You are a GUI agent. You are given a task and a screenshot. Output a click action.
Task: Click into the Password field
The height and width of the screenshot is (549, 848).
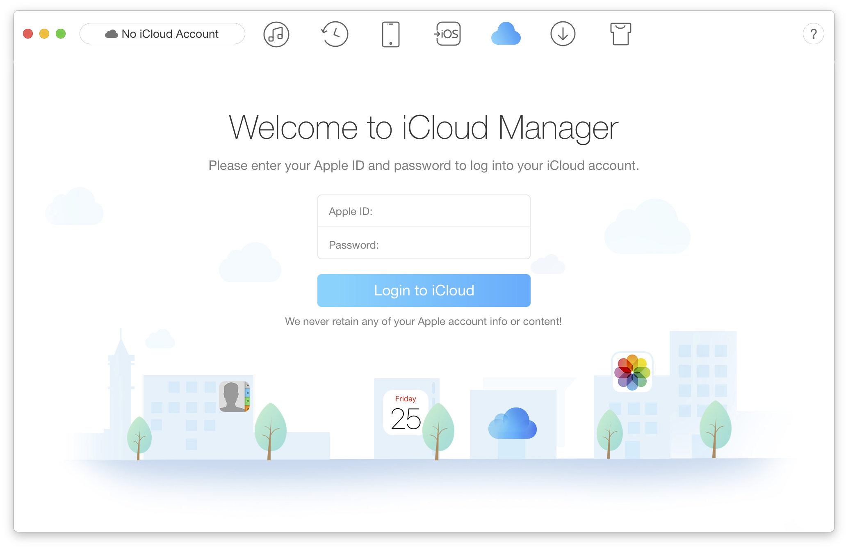(x=424, y=243)
